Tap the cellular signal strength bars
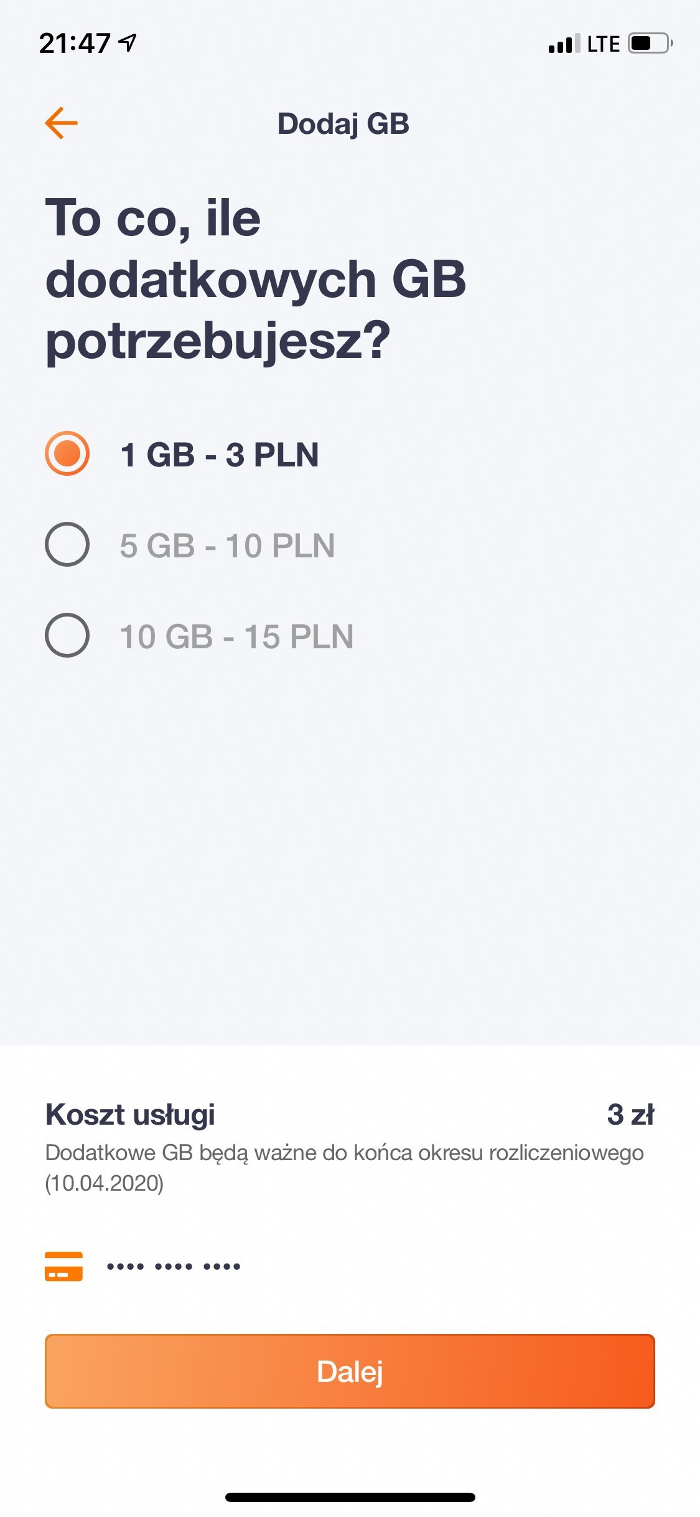Viewport: 700px width, 1517px height. pyautogui.click(x=564, y=44)
